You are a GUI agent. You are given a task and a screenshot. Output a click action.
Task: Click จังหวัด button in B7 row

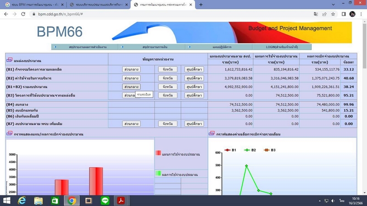pyautogui.click(x=167, y=124)
